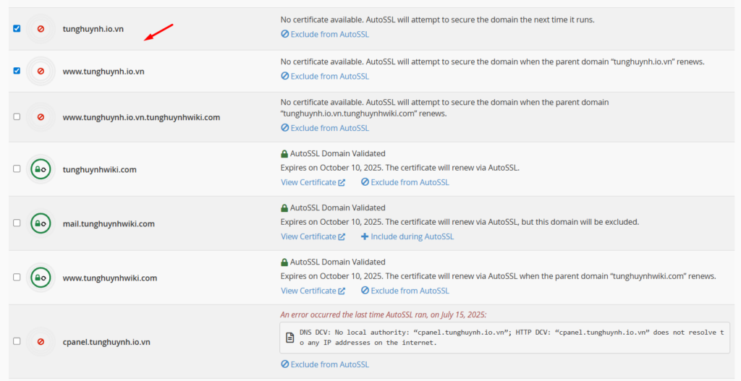Exclude tunghuynh.io.vn from AutoSSL

click(x=325, y=35)
